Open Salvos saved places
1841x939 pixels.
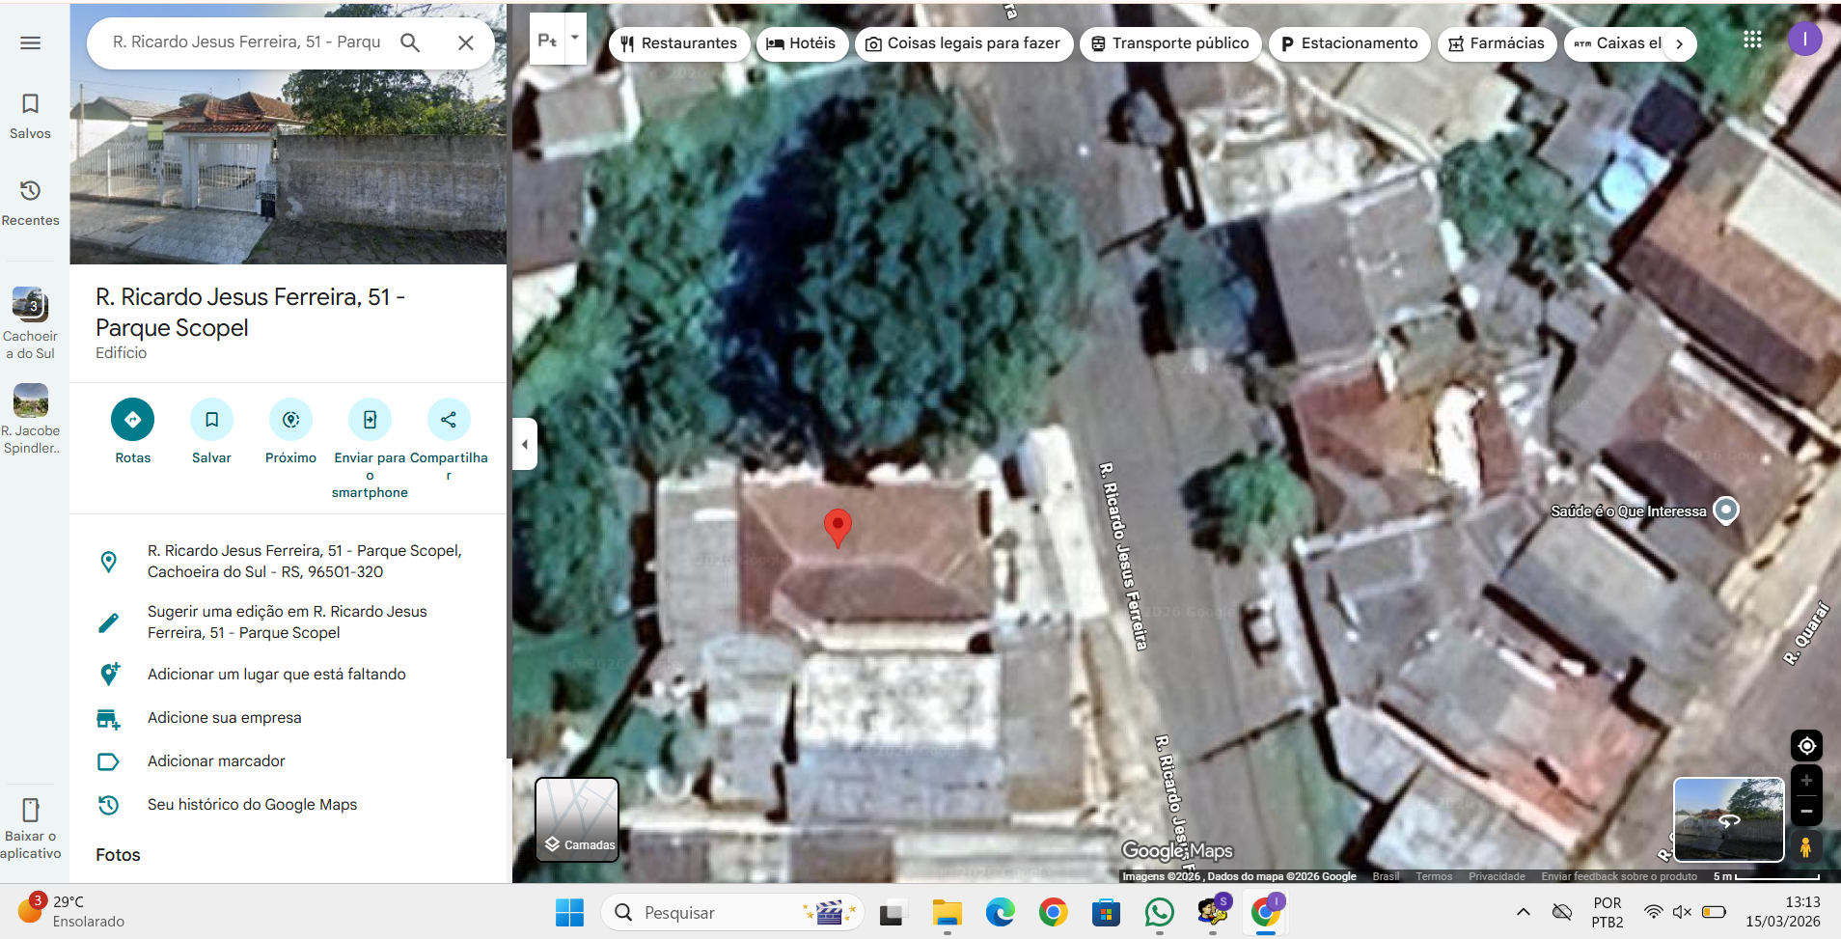(x=30, y=116)
